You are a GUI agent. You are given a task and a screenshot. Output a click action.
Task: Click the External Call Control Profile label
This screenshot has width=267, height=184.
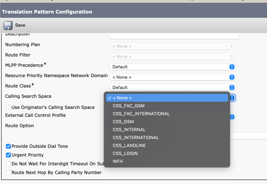point(35,115)
